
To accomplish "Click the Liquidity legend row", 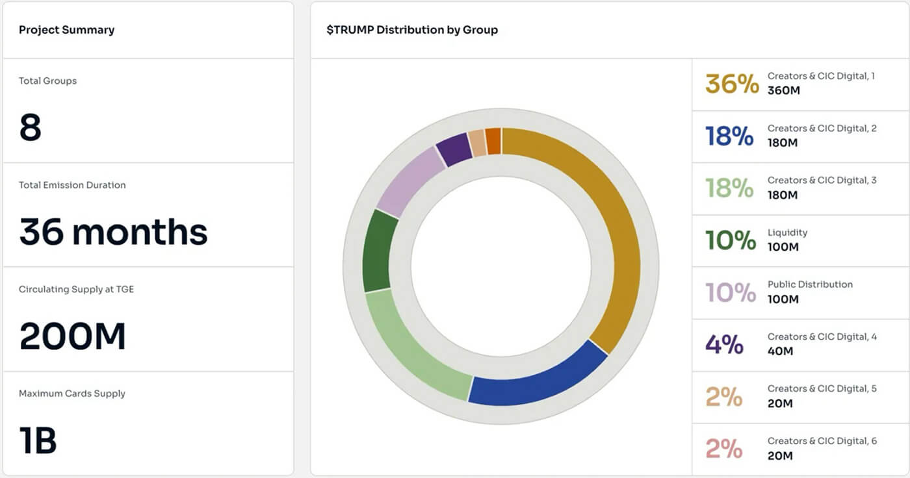I will (x=800, y=240).
